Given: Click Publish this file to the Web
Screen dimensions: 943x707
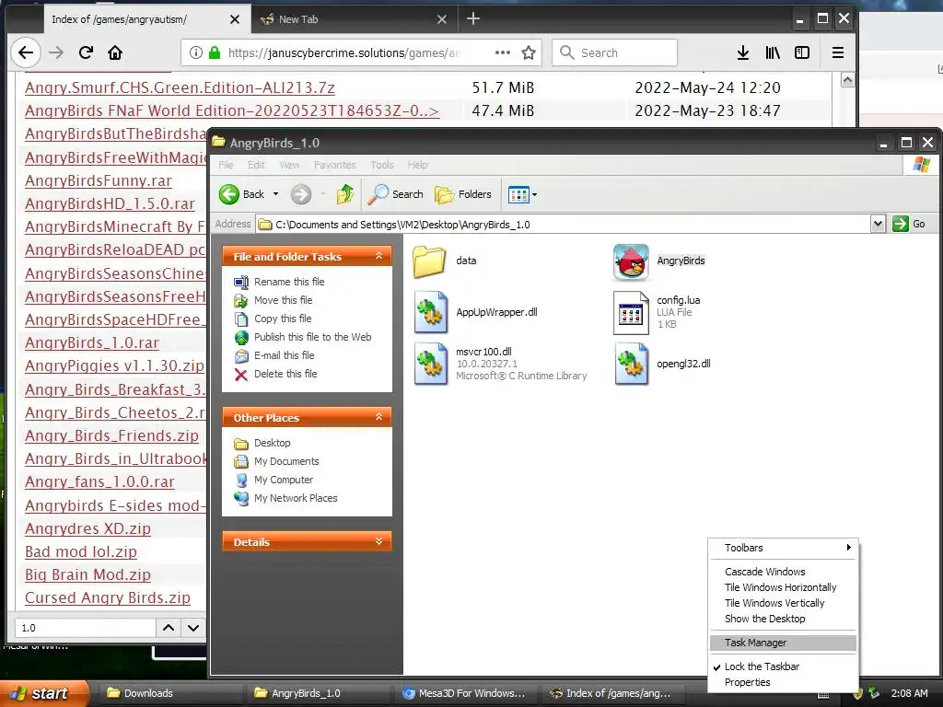Looking at the screenshot, I should [x=312, y=337].
